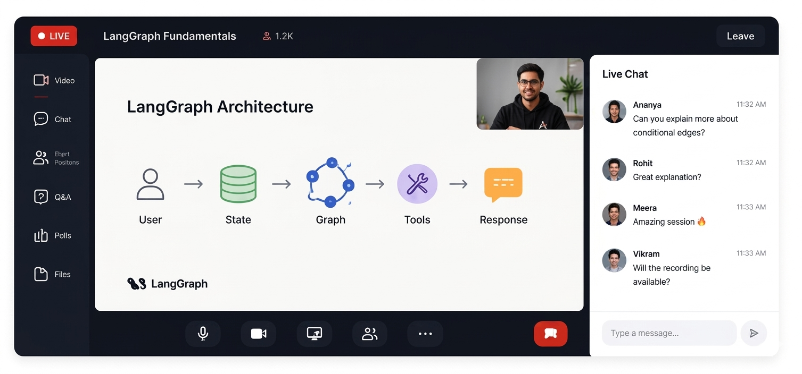Click Vikram's avatar in chat
Screen dimensions: 802x374
click(614, 261)
